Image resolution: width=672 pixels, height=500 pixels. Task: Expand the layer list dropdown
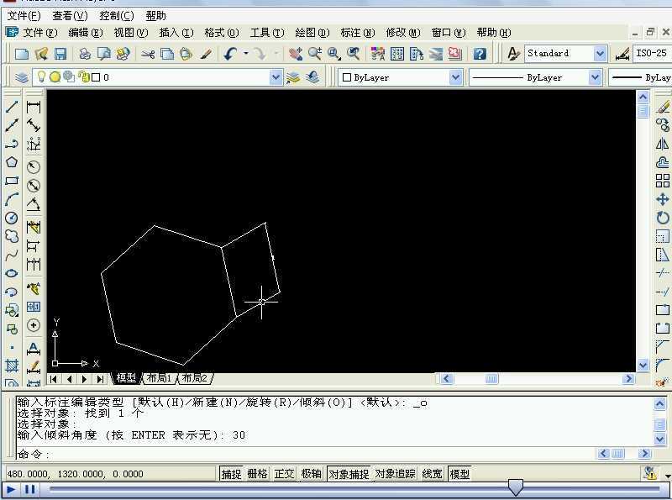pyautogui.click(x=276, y=77)
